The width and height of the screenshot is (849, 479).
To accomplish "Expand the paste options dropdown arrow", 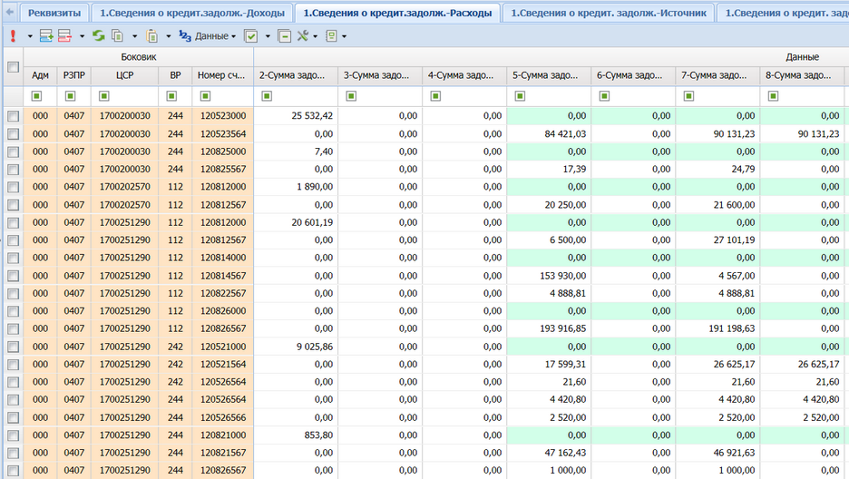I will [x=169, y=36].
